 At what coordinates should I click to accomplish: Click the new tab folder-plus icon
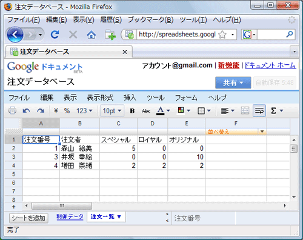tap(110, 35)
